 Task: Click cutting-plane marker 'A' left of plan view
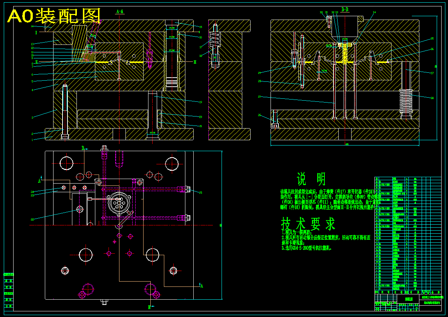coord(40,181)
